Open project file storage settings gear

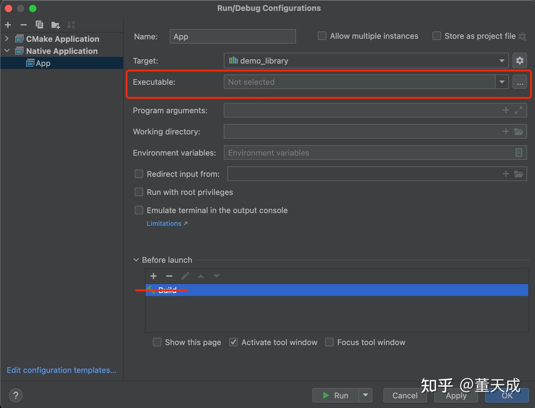click(522, 36)
